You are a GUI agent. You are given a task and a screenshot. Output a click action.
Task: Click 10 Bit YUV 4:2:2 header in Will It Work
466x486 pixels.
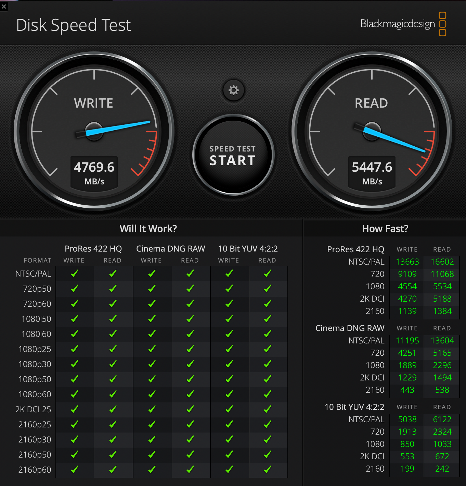coord(248,248)
